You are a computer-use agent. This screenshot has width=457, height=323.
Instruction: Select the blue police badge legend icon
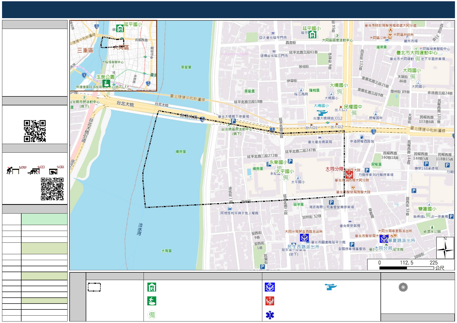pos(270,287)
